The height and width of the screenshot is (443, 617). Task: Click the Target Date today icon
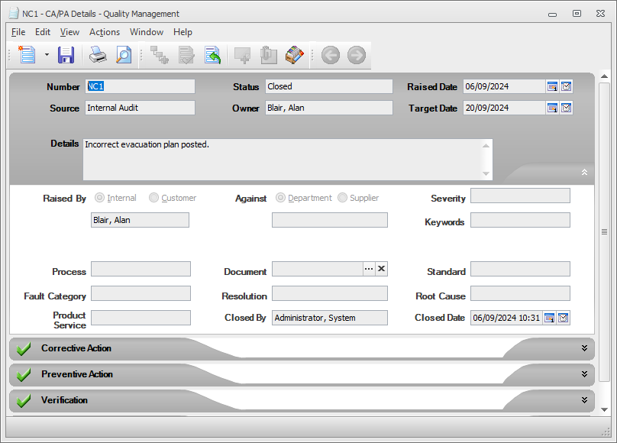click(567, 108)
